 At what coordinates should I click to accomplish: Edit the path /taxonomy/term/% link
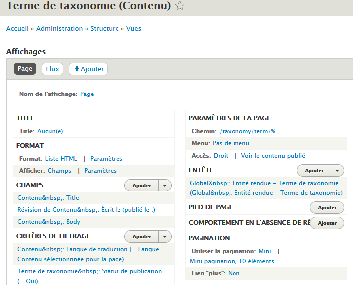point(247,131)
